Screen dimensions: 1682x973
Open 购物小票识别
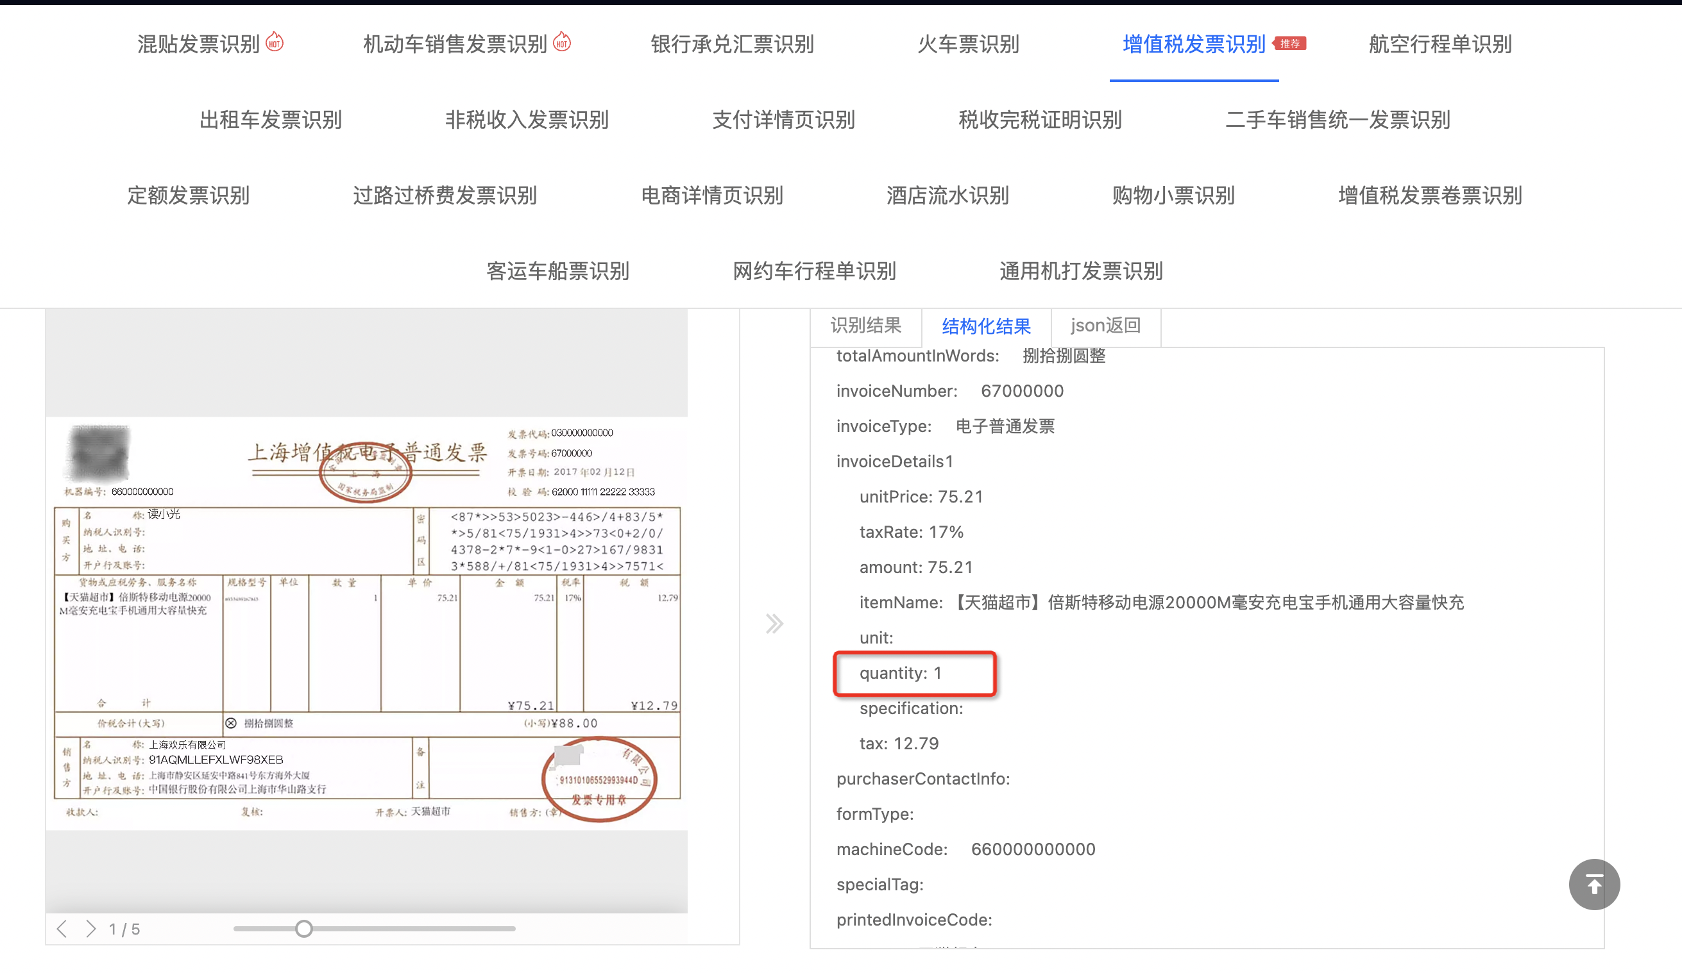(1173, 195)
